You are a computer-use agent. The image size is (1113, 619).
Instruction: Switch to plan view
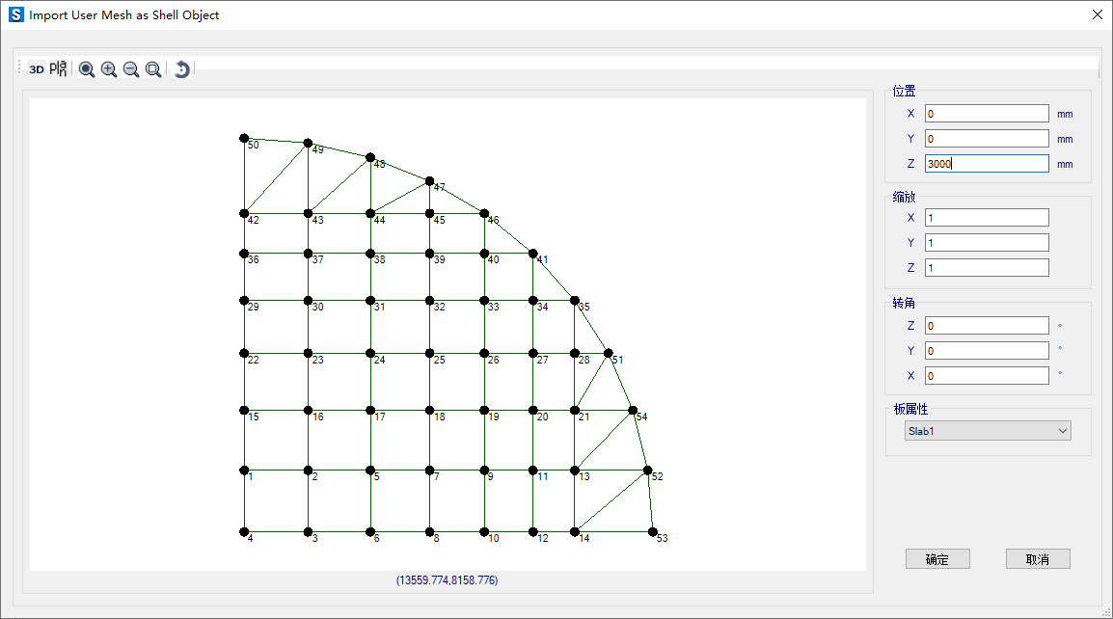pyautogui.click(x=59, y=69)
